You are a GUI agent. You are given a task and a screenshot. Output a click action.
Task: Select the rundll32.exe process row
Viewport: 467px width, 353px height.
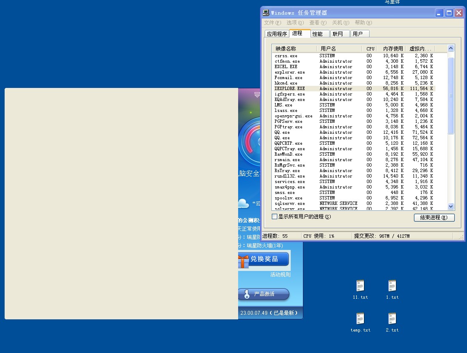pyautogui.click(x=354, y=176)
